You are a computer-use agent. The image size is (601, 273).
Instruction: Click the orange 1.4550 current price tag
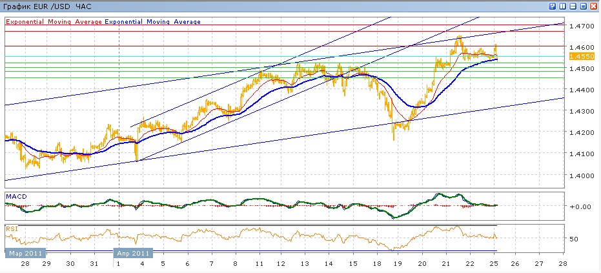[577, 57]
